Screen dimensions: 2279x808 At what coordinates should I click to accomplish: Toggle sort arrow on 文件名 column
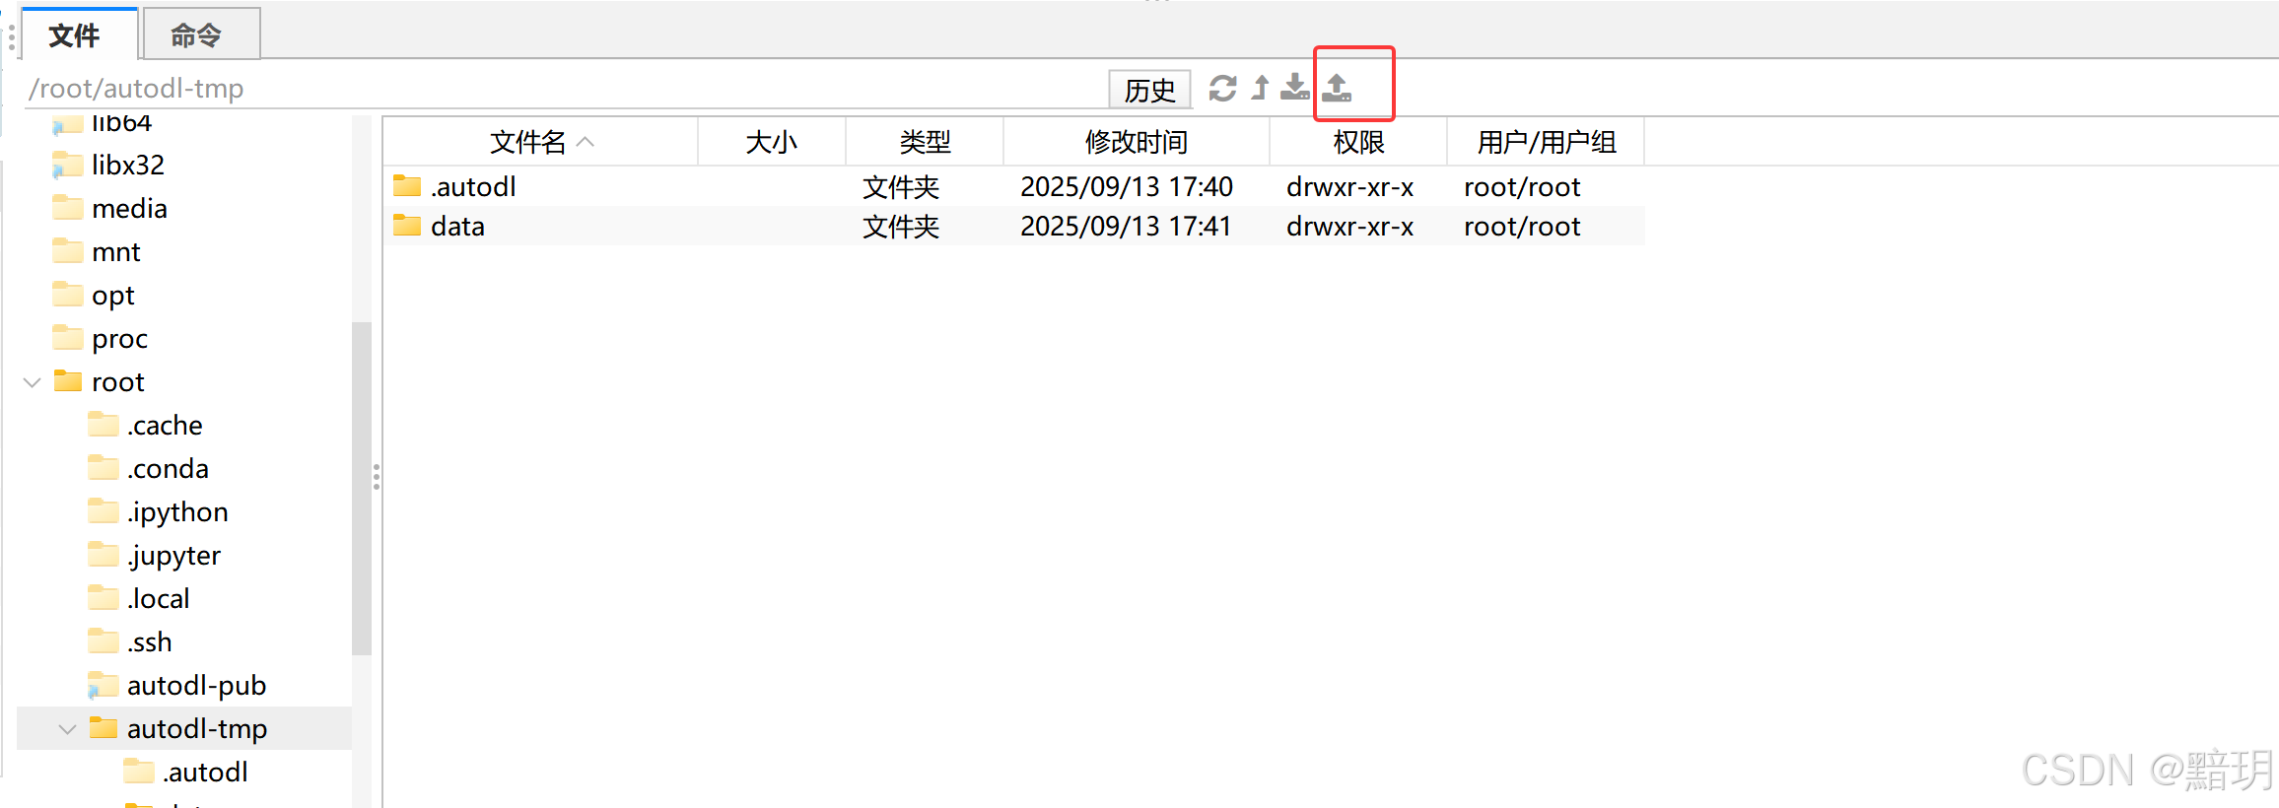click(x=586, y=142)
